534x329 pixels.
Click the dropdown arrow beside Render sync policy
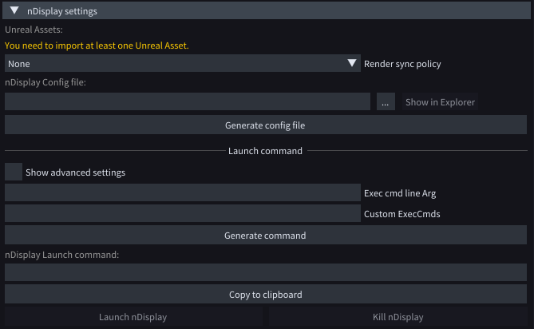352,64
